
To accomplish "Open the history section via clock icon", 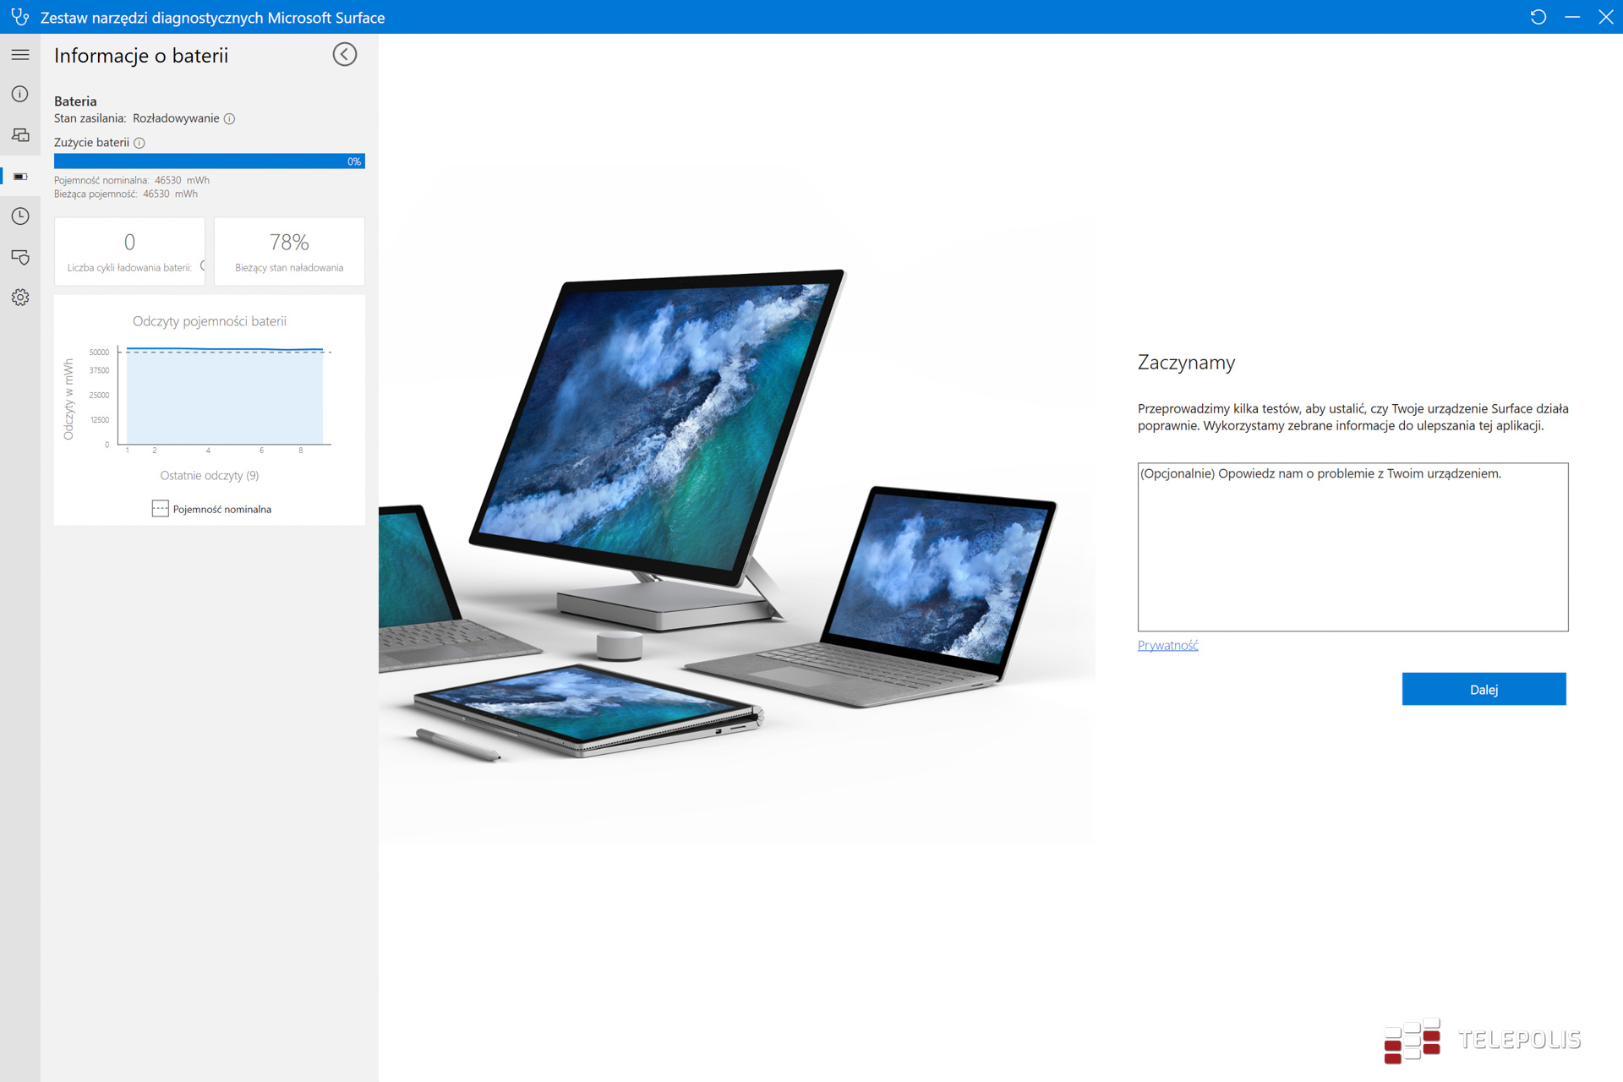I will [19, 216].
